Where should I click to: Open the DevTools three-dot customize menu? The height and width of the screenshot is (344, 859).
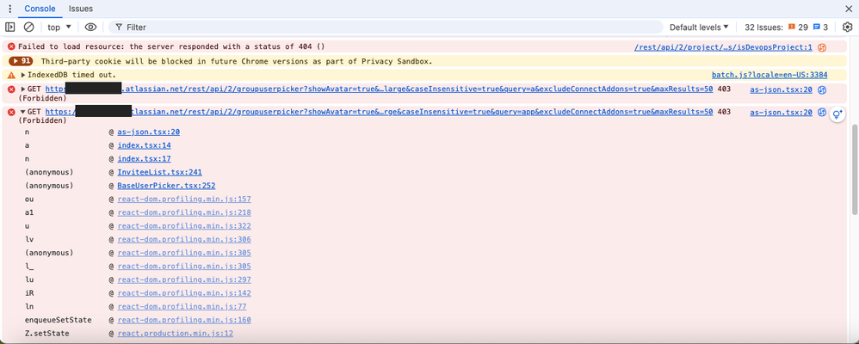9,9
